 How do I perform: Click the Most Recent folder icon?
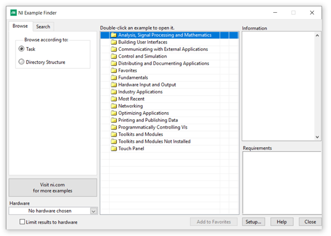click(x=114, y=99)
